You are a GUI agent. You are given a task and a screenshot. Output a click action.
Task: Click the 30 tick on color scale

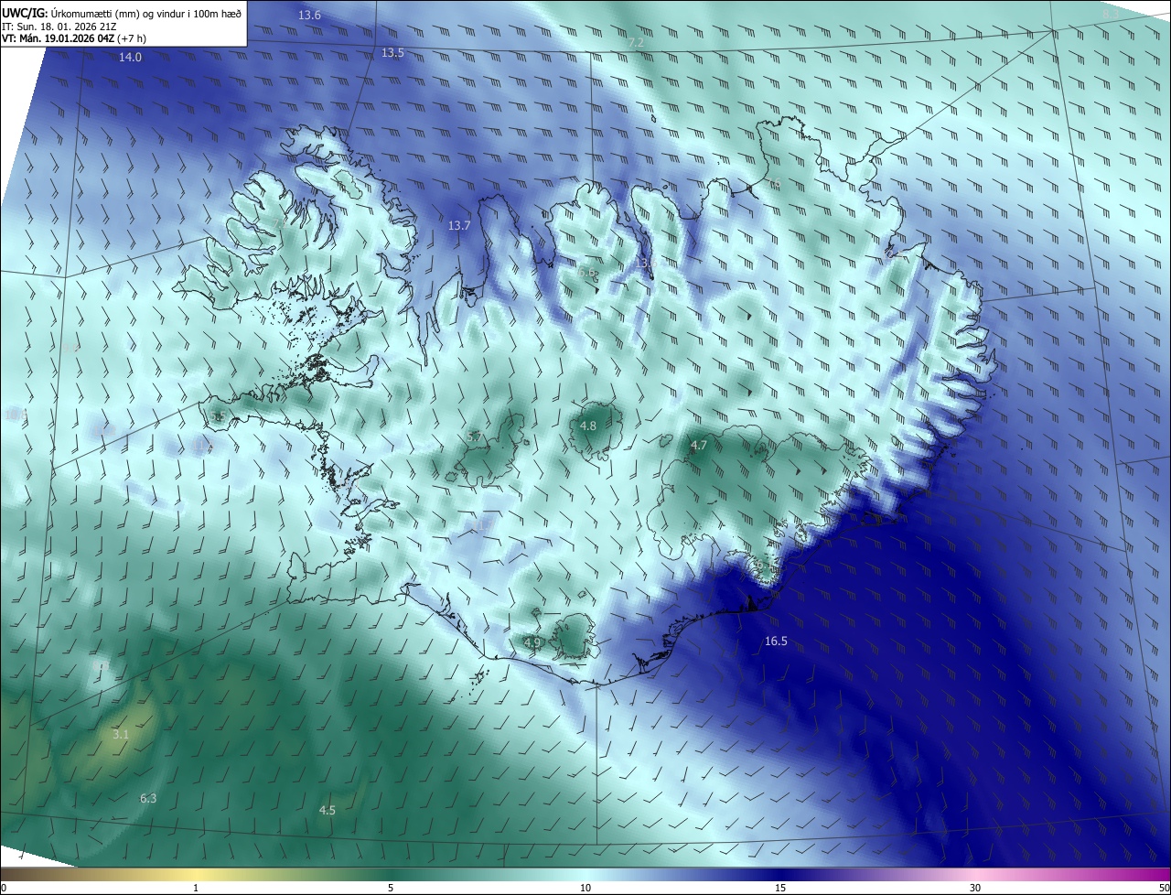975,888
